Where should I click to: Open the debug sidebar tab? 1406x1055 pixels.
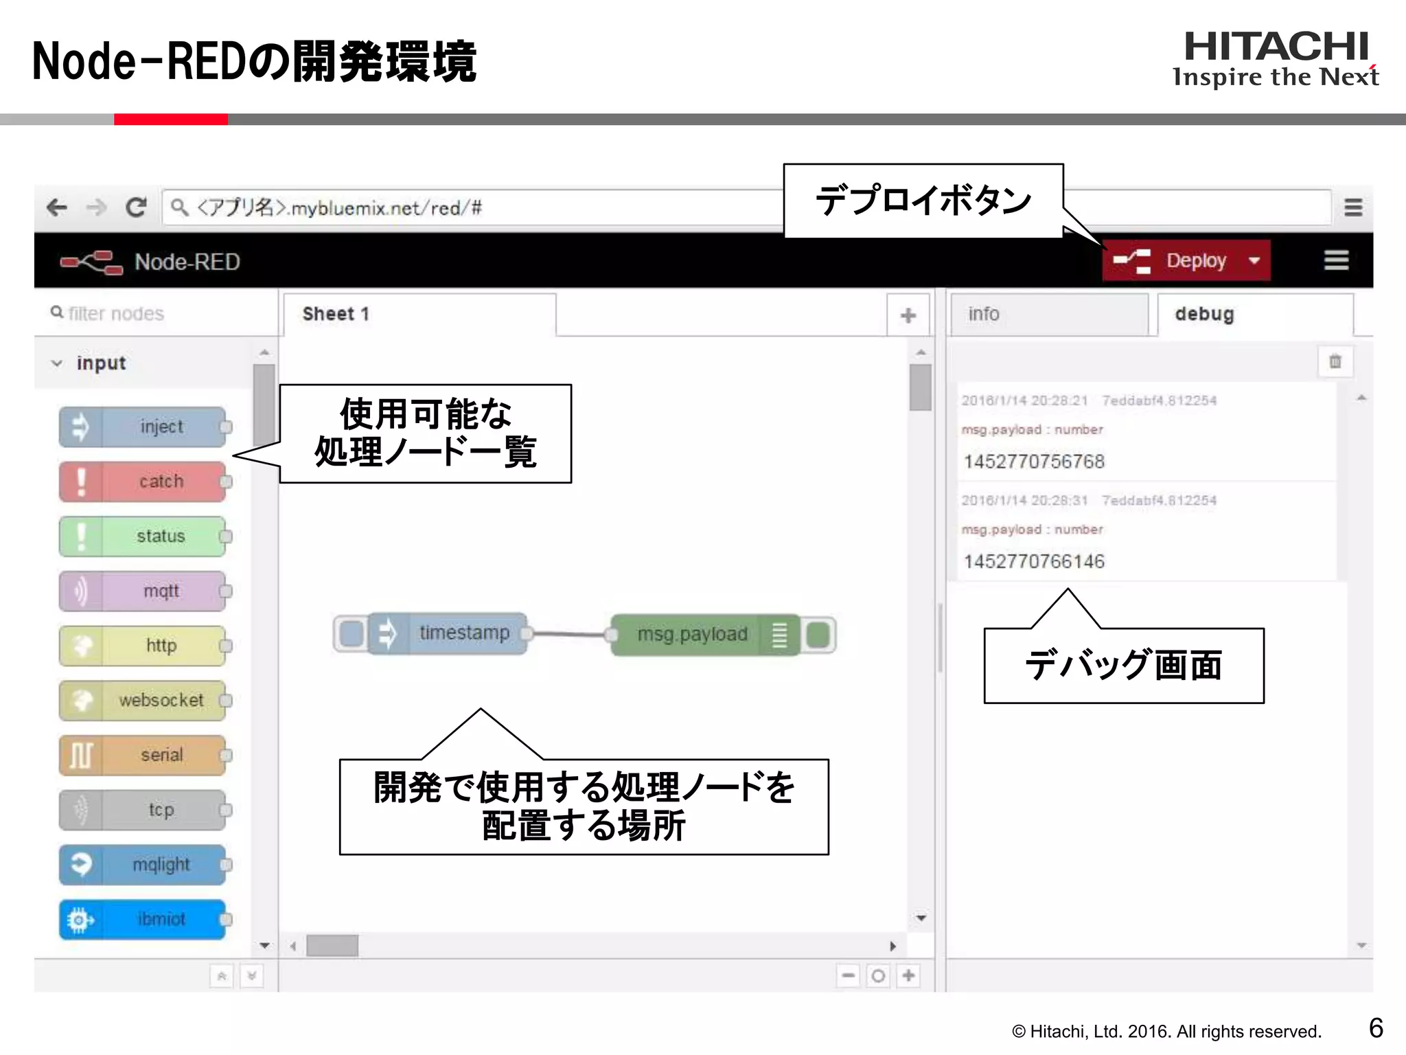point(1256,315)
